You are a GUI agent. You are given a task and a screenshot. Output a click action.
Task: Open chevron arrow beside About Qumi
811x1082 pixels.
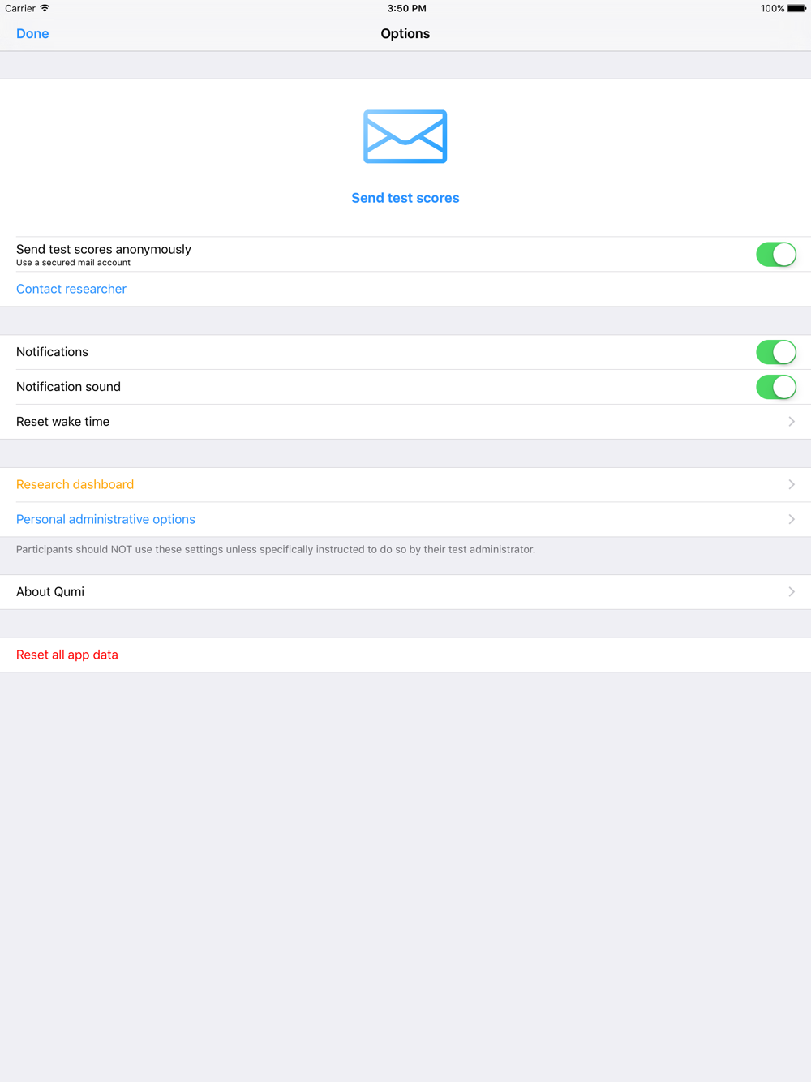[792, 592]
